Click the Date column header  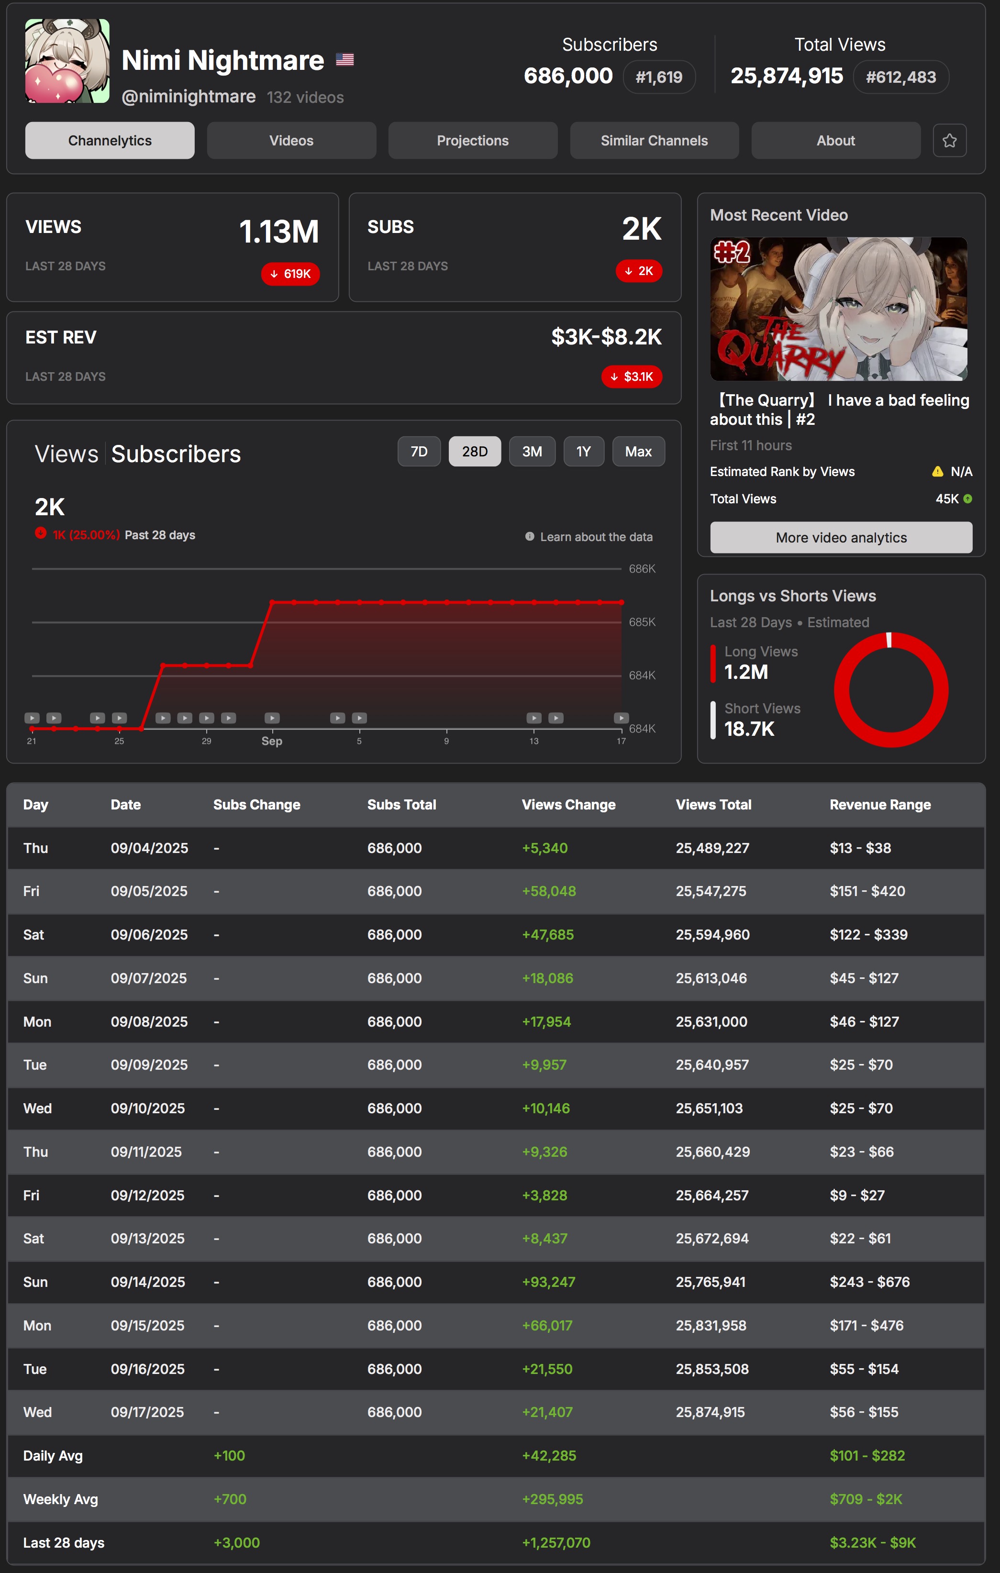pyautogui.click(x=126, y=805)
